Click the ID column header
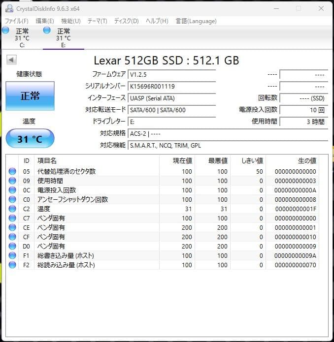This screenshot has height=342, width=334. pyautogui.click(x=27, y=161)
